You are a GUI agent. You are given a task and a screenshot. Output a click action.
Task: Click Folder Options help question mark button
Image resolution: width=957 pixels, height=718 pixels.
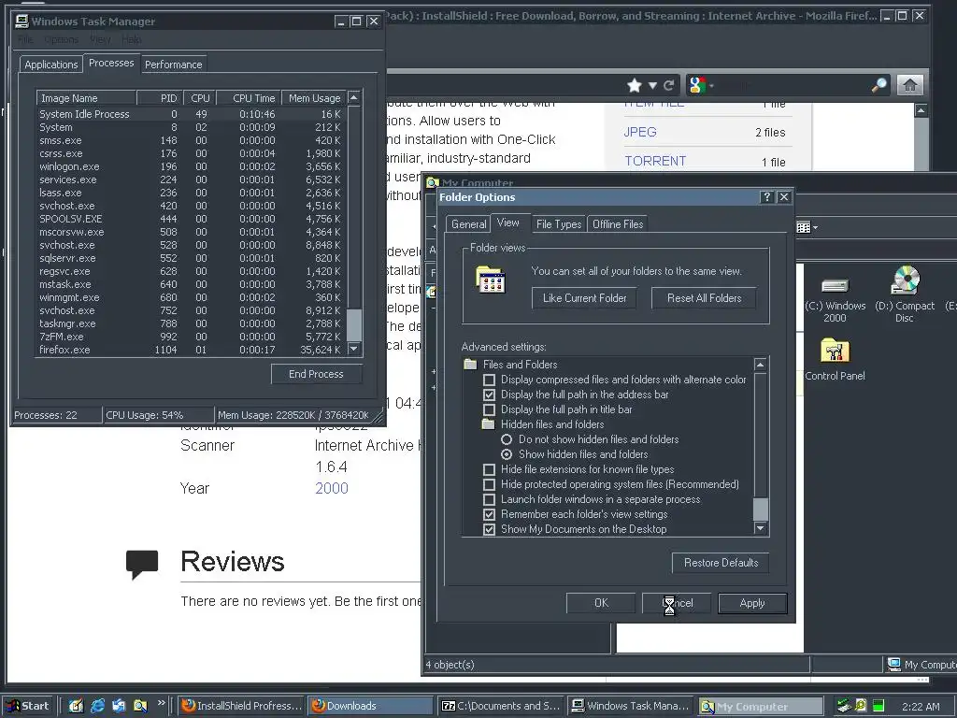(x=767, y=196)
